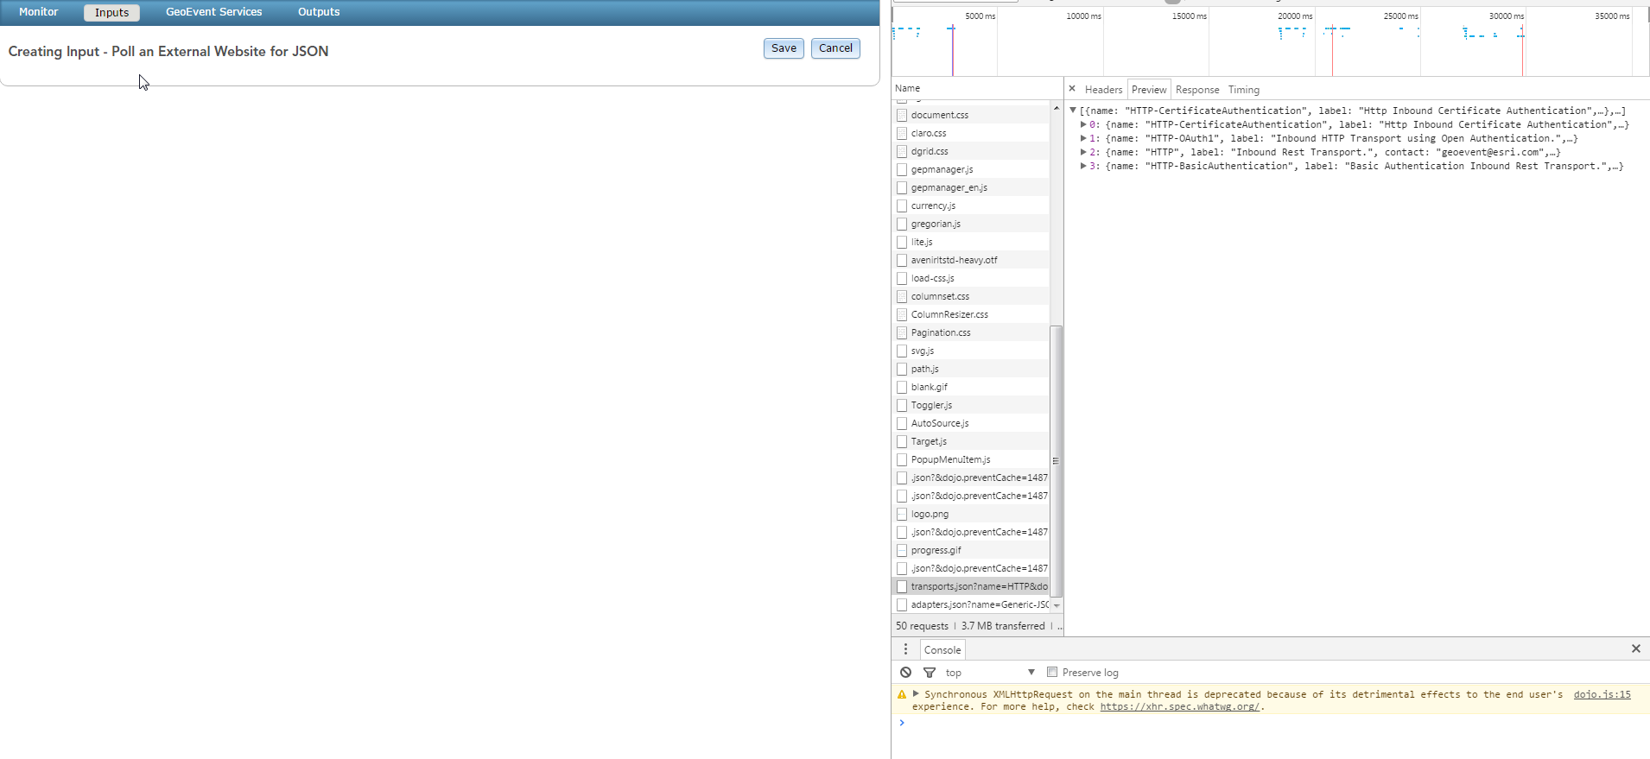Click the Toggler.js file icon

tap(902, 405)
